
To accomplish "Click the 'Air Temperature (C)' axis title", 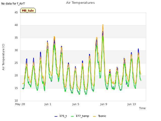I will pos(3,57).
